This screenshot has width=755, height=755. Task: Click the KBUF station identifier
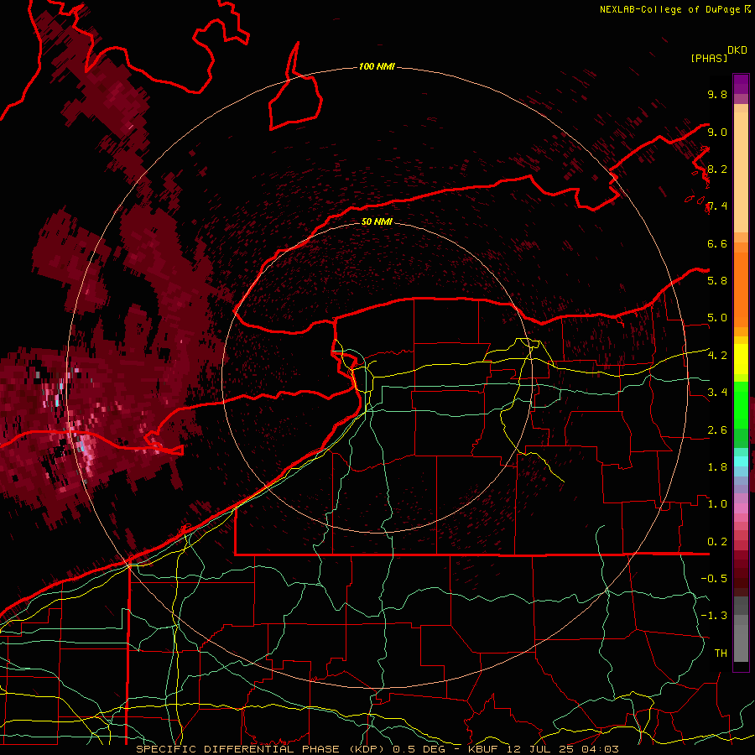coord(484,749)
